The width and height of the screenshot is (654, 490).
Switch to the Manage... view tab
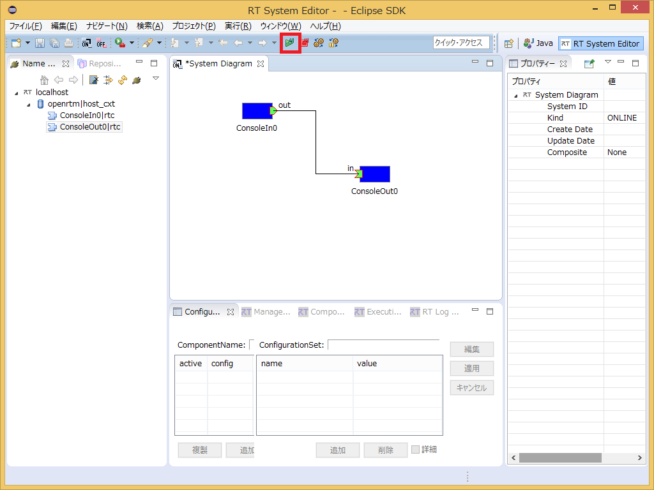click(266, 311)
